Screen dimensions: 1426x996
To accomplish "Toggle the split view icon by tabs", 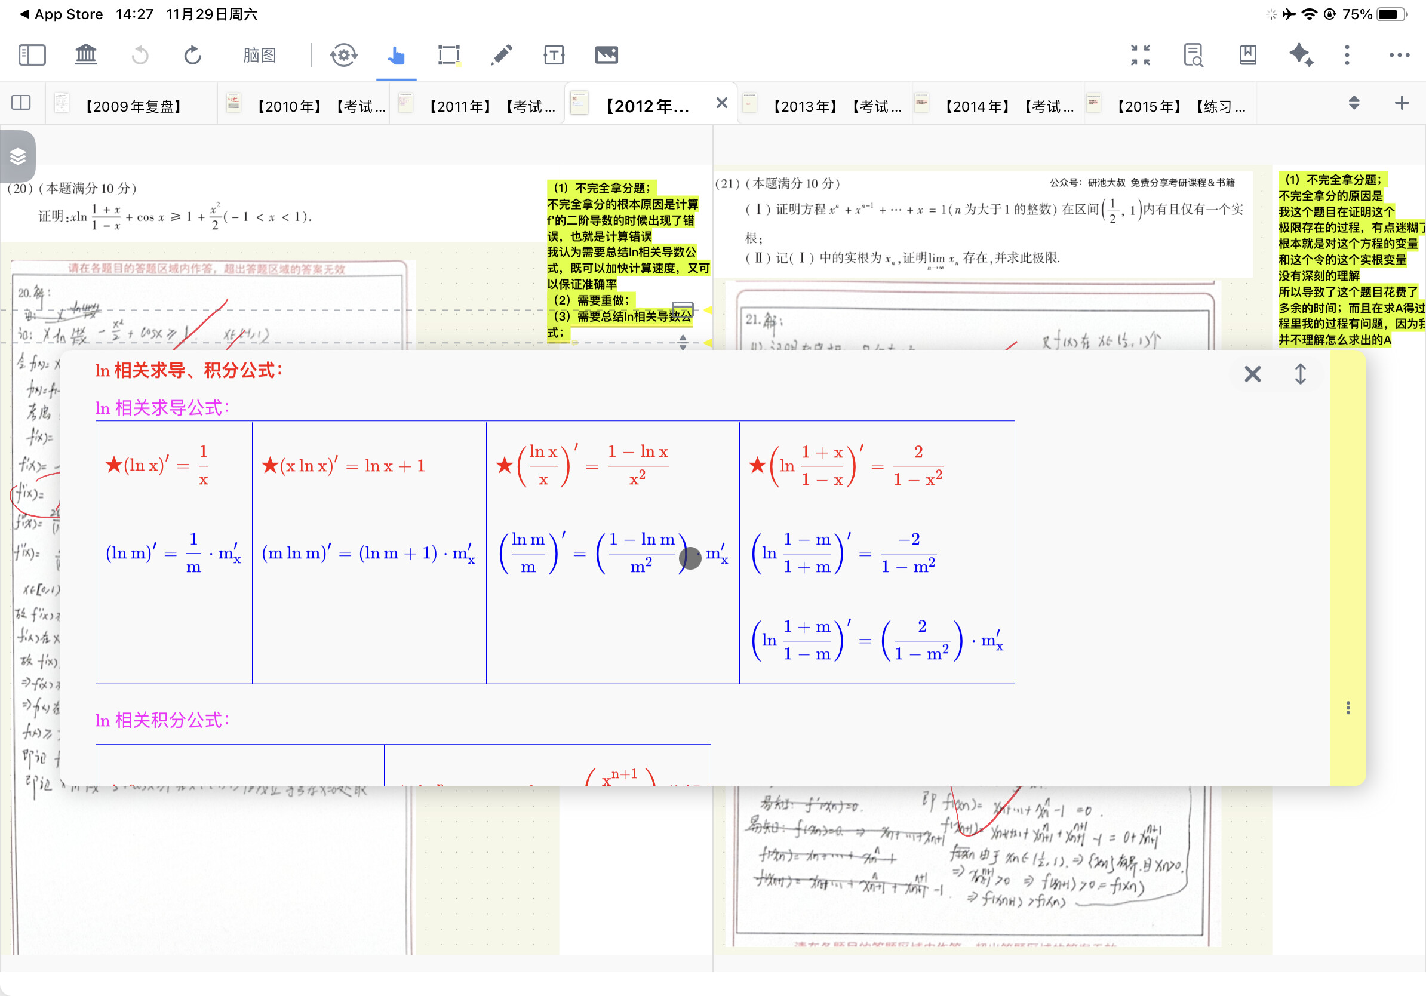I will tap(21, 103).
